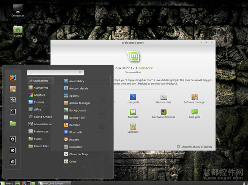
Task: Maximize the Welcome Screen window
Action: [x=207, y=42]
